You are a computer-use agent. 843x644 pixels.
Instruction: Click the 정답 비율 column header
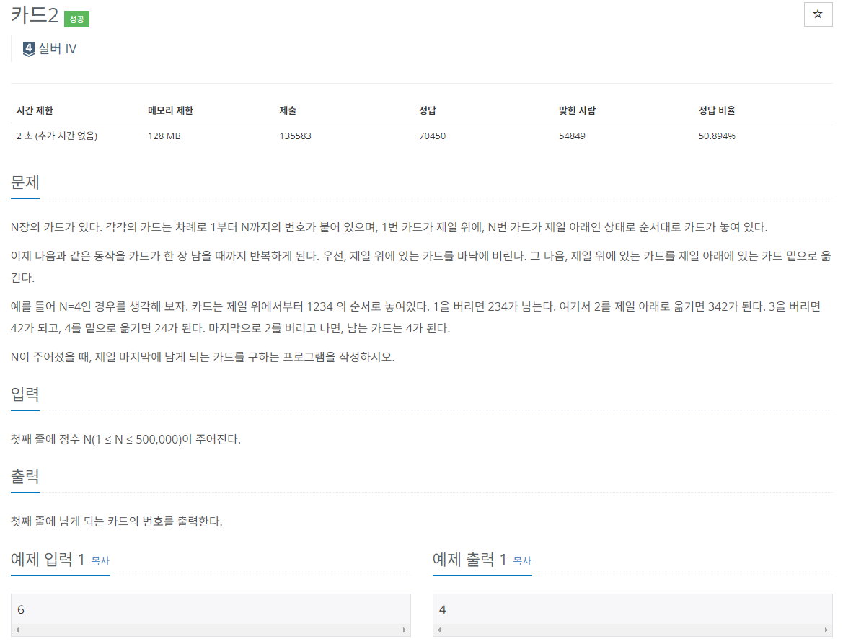(717, 110)
